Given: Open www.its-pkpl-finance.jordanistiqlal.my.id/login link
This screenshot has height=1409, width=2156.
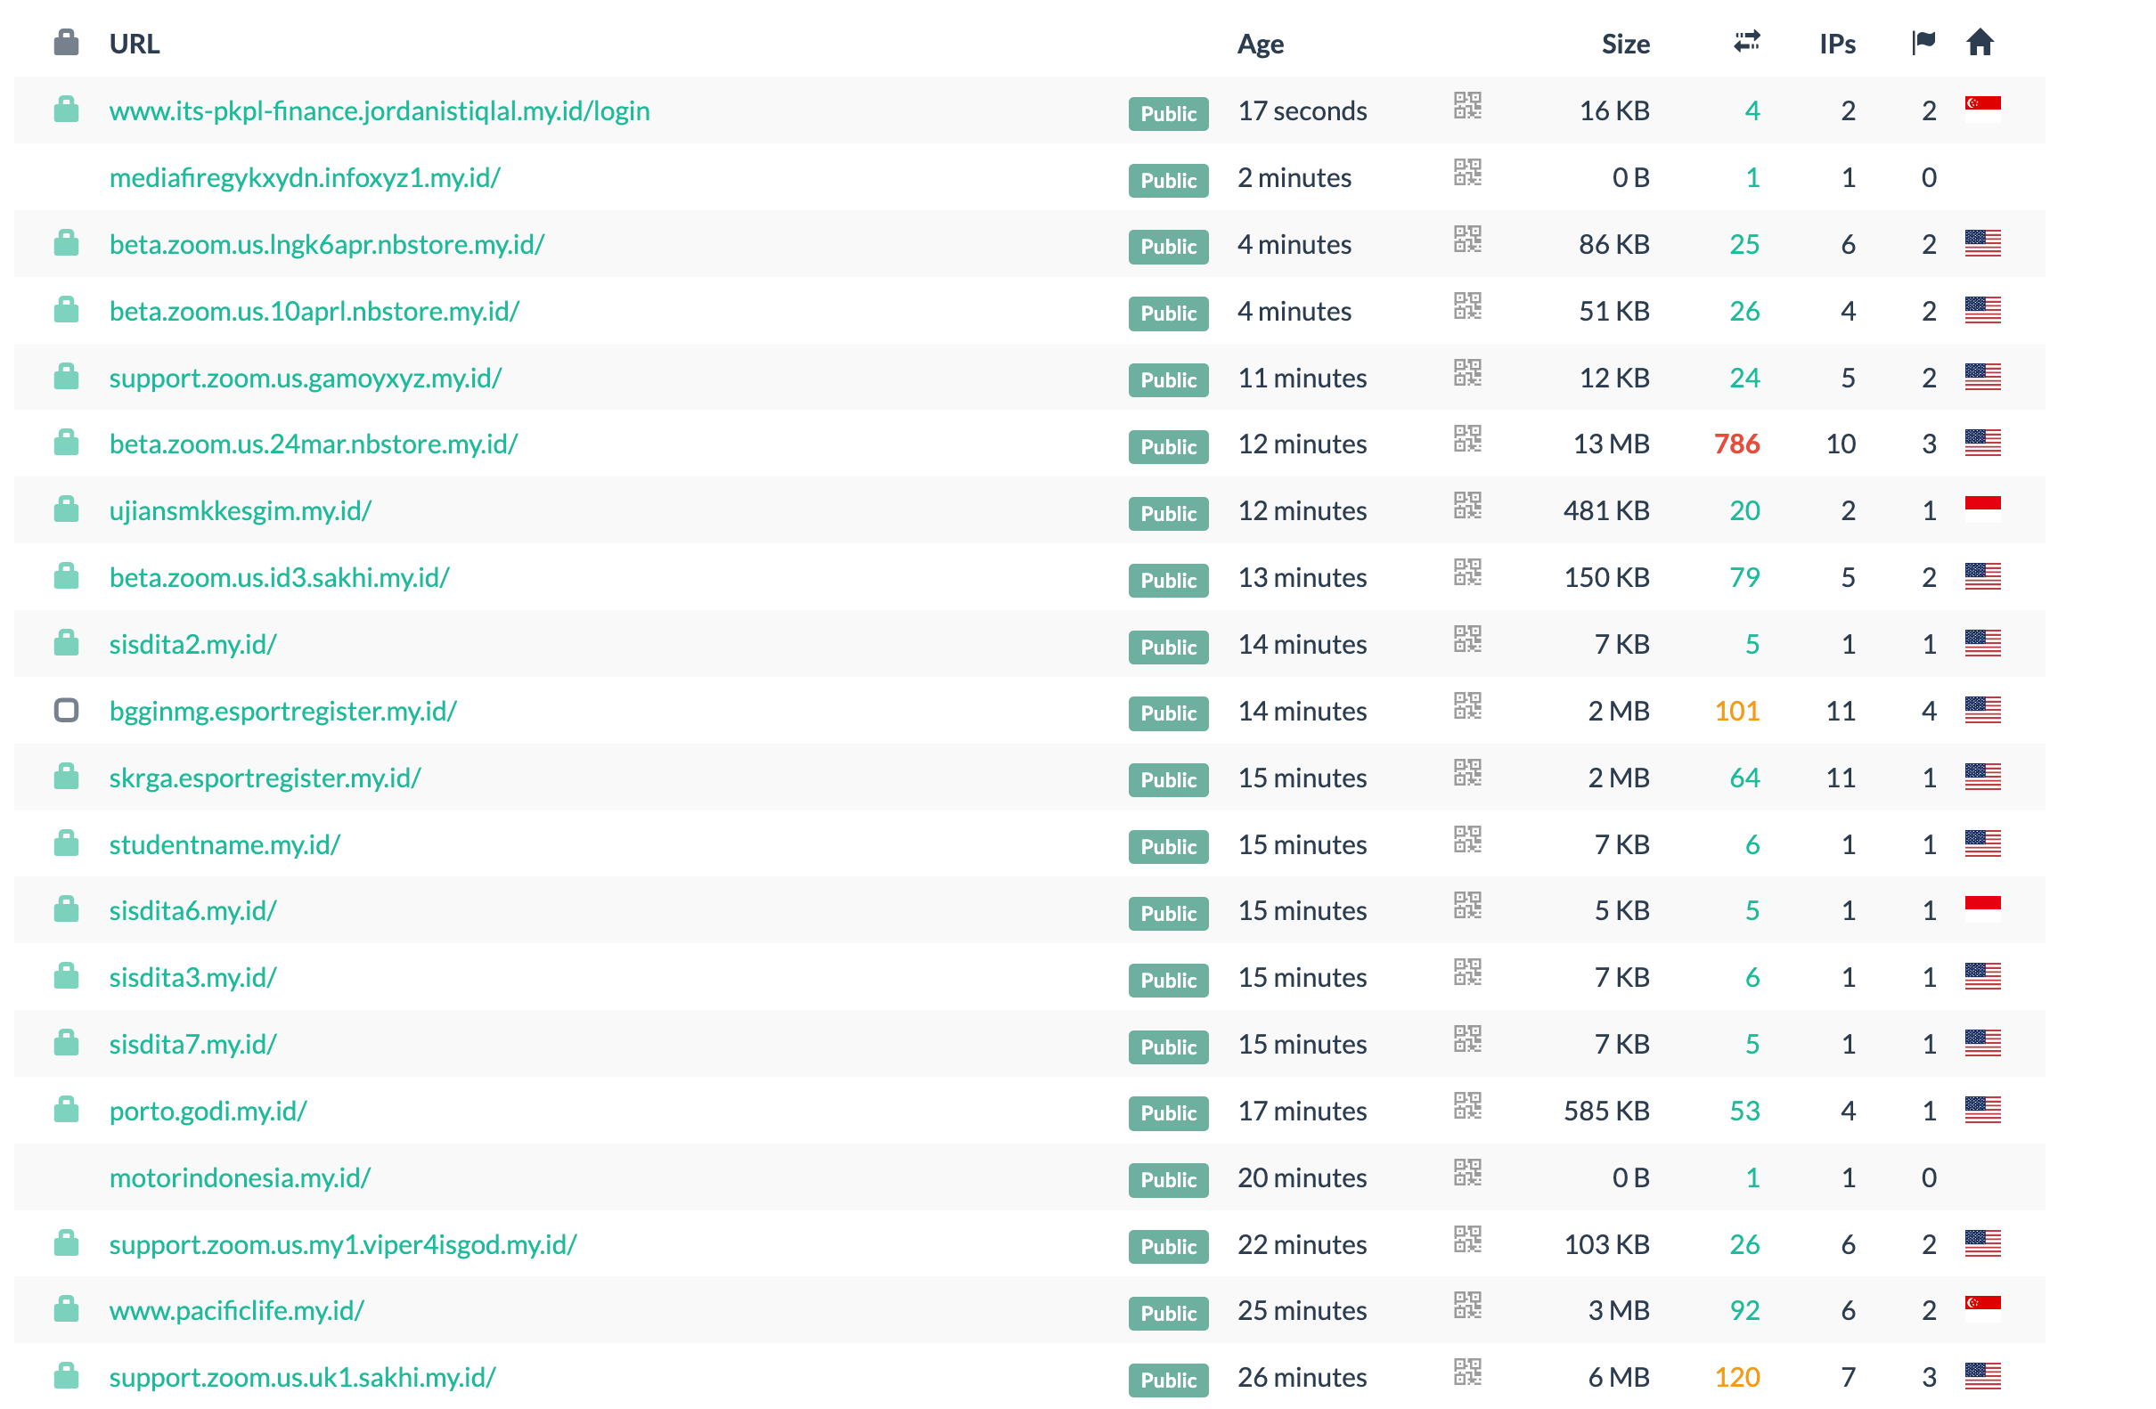Looking at the screenshot, I should (380, 110).
